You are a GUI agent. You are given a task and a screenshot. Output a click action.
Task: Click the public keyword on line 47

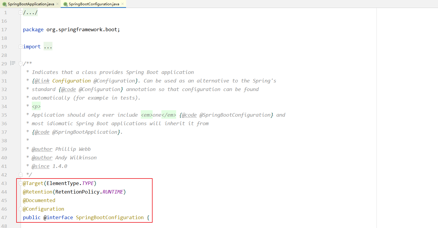(32, 217)
